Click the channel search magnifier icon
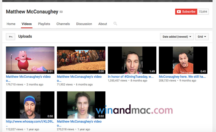The width and height of the screenshot is (216, 132). [115, 24]
